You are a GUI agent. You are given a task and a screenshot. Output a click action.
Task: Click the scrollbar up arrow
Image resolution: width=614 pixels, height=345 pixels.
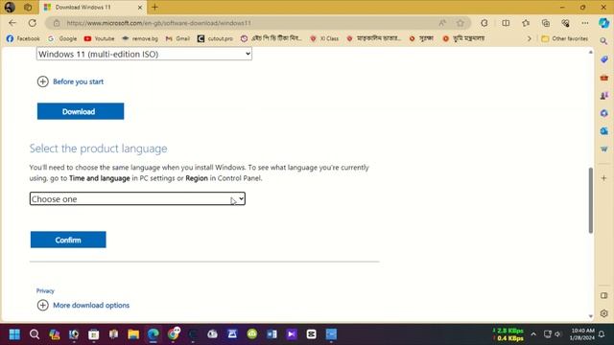tap(591, 52)
